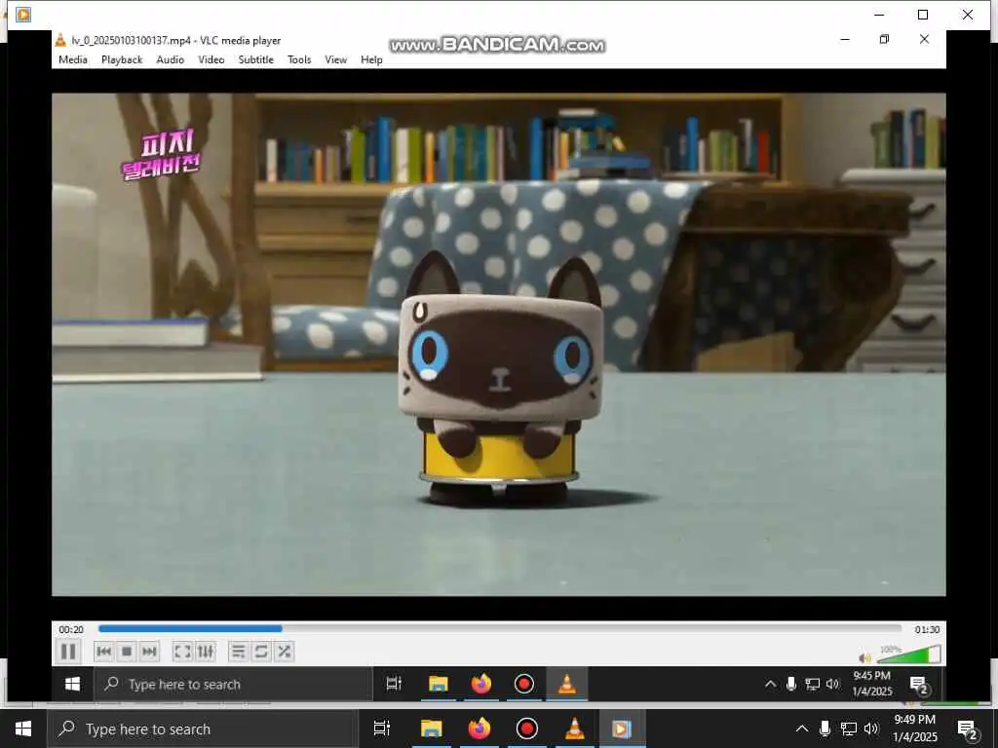Open File Explorer in outer taskbar
Screen dimensions: 998x748
431,729
